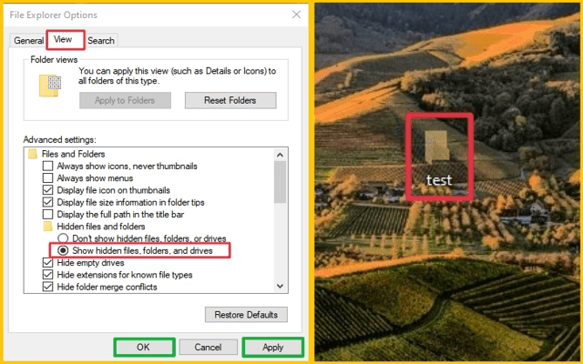
Task: Click the scroll up arrow in Advanced settings
Action: 280,155
